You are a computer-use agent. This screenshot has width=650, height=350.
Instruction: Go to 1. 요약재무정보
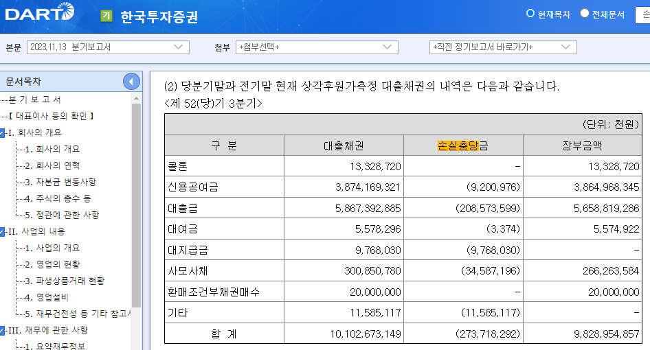click(55, 346)
